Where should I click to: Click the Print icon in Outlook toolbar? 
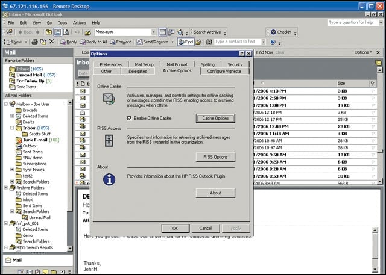pos(35,42)
